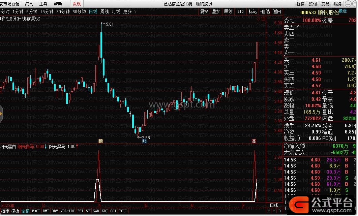Click the down arrow after 阳光白马 0.00
The image size is (358, 216).
click(x=46, y=146)
